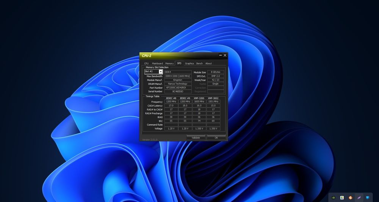Click the purple feather tray icon
The height and width of the screenshot is (202, 379).
pyautogui.click(x=359, y=197)
